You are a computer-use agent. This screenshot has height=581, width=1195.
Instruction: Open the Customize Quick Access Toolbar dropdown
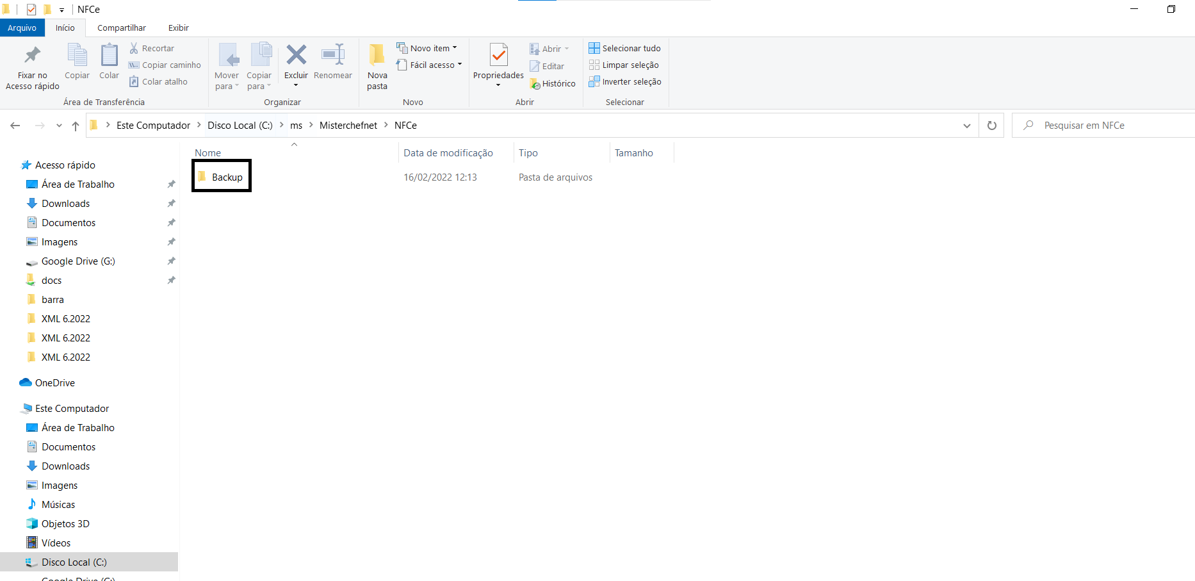coord(62,10)
